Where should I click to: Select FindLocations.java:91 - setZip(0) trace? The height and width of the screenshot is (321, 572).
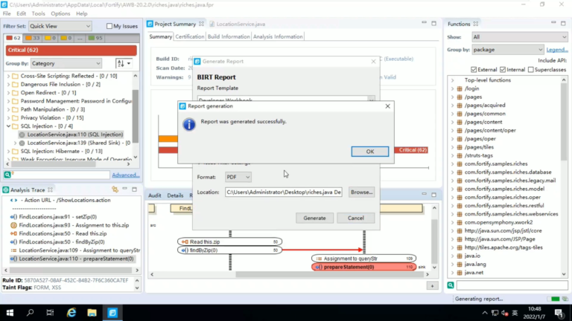pos(57,217)
